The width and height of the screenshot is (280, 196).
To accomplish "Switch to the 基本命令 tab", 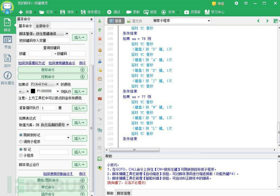I will (25, 26).
